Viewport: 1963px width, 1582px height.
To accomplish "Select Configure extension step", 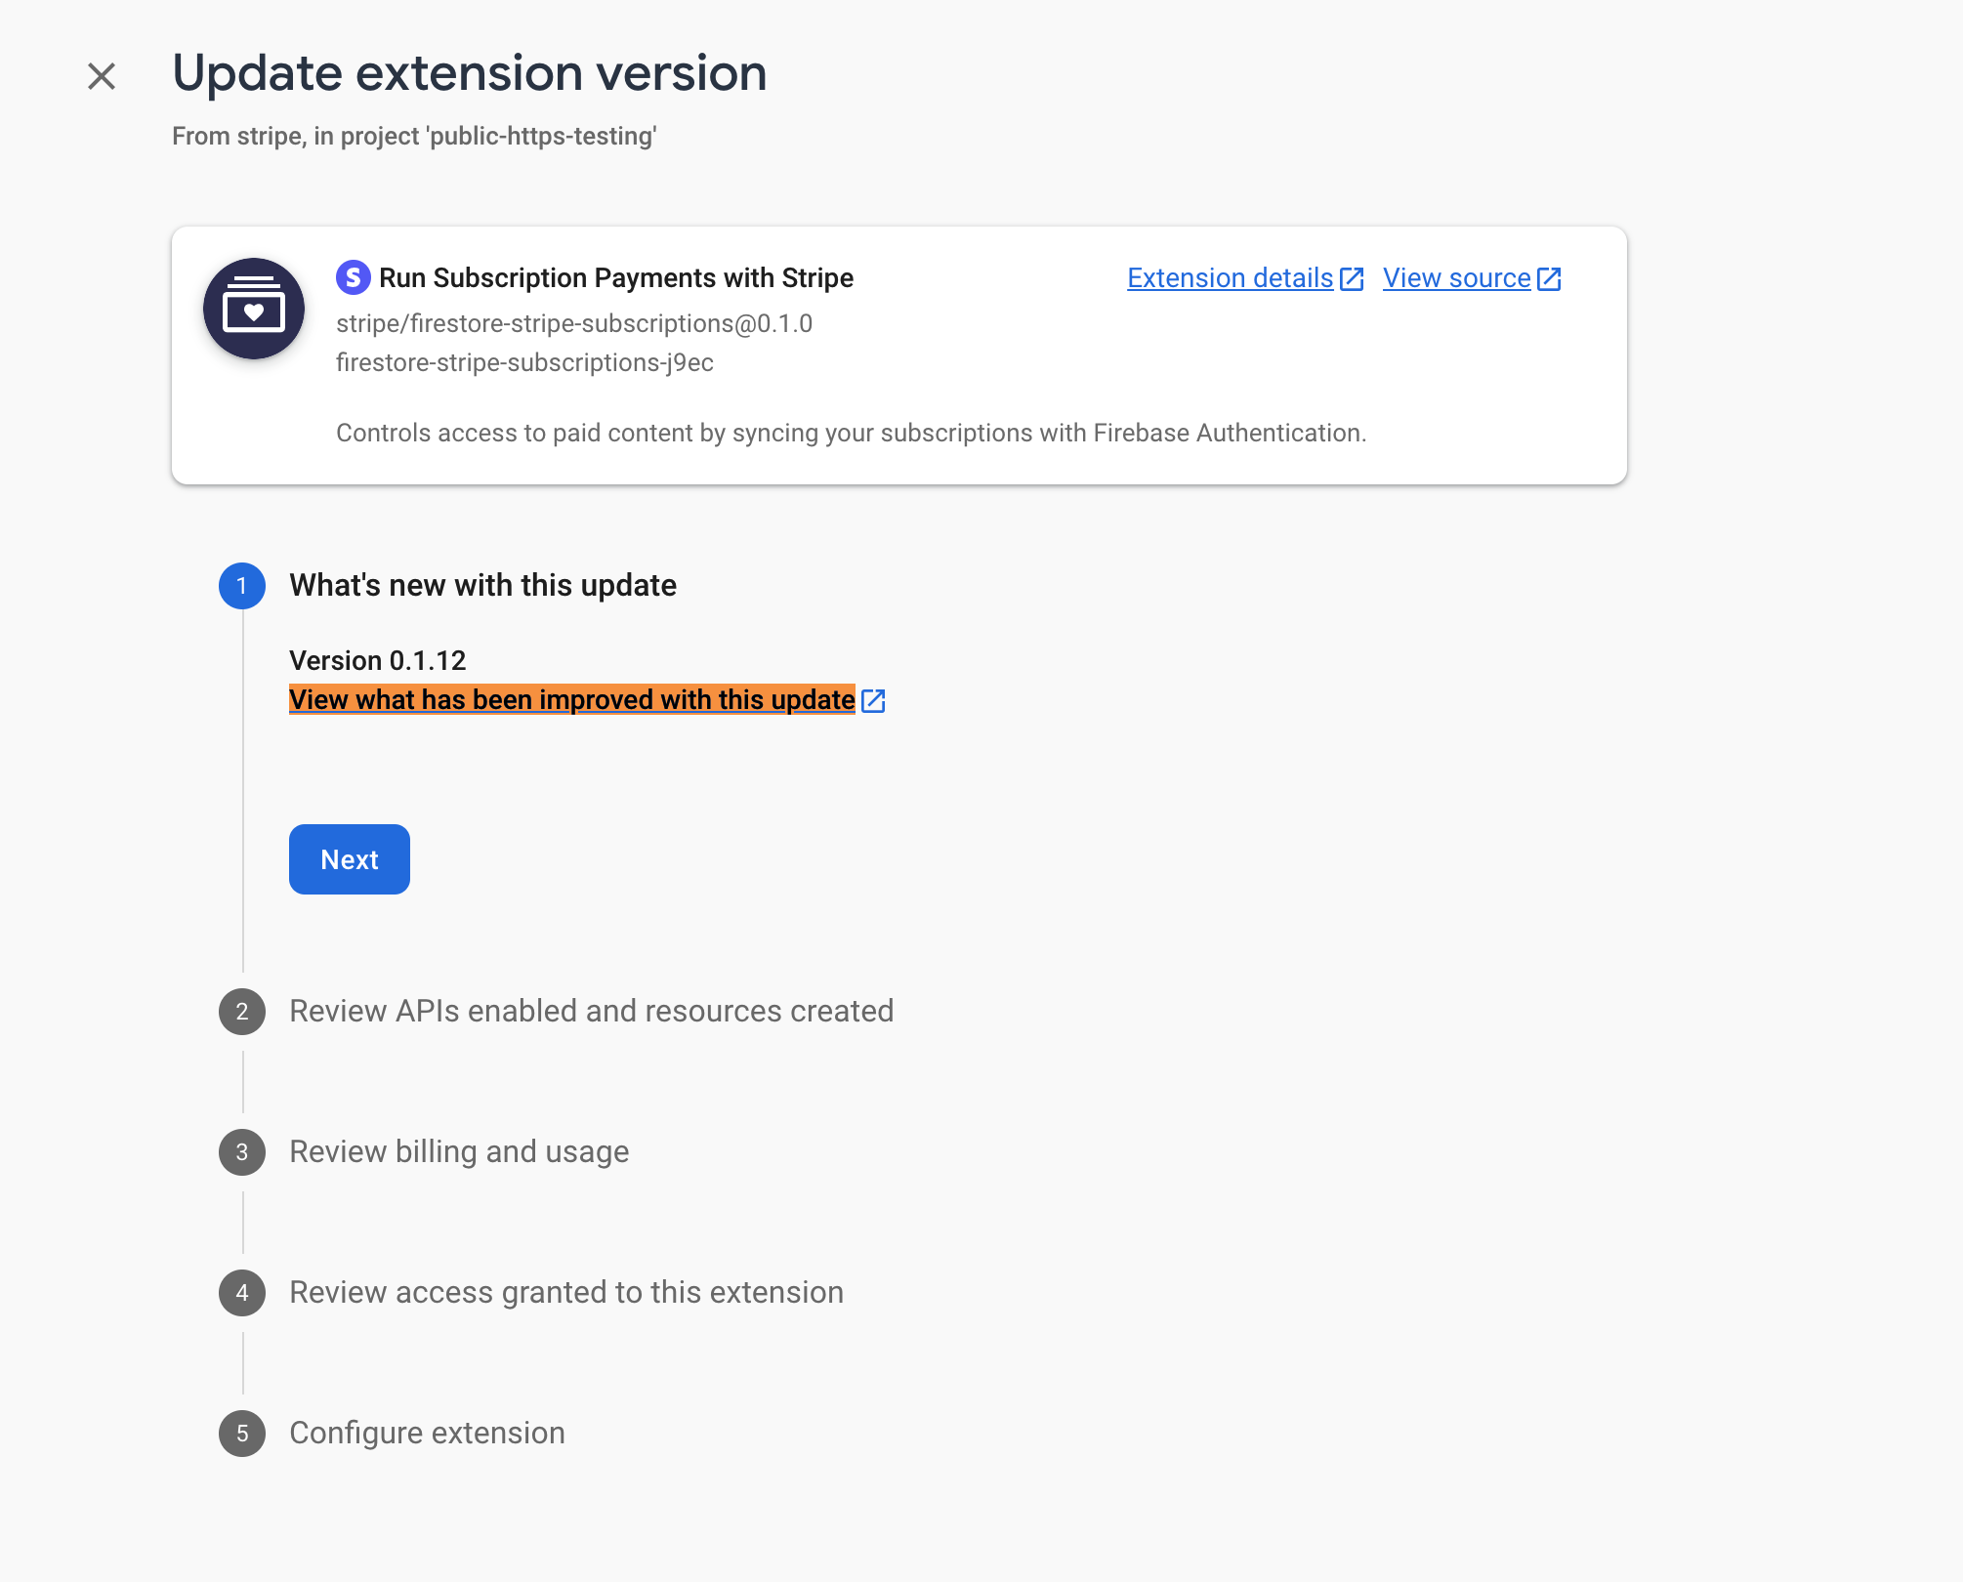I will pos(425,1433).
